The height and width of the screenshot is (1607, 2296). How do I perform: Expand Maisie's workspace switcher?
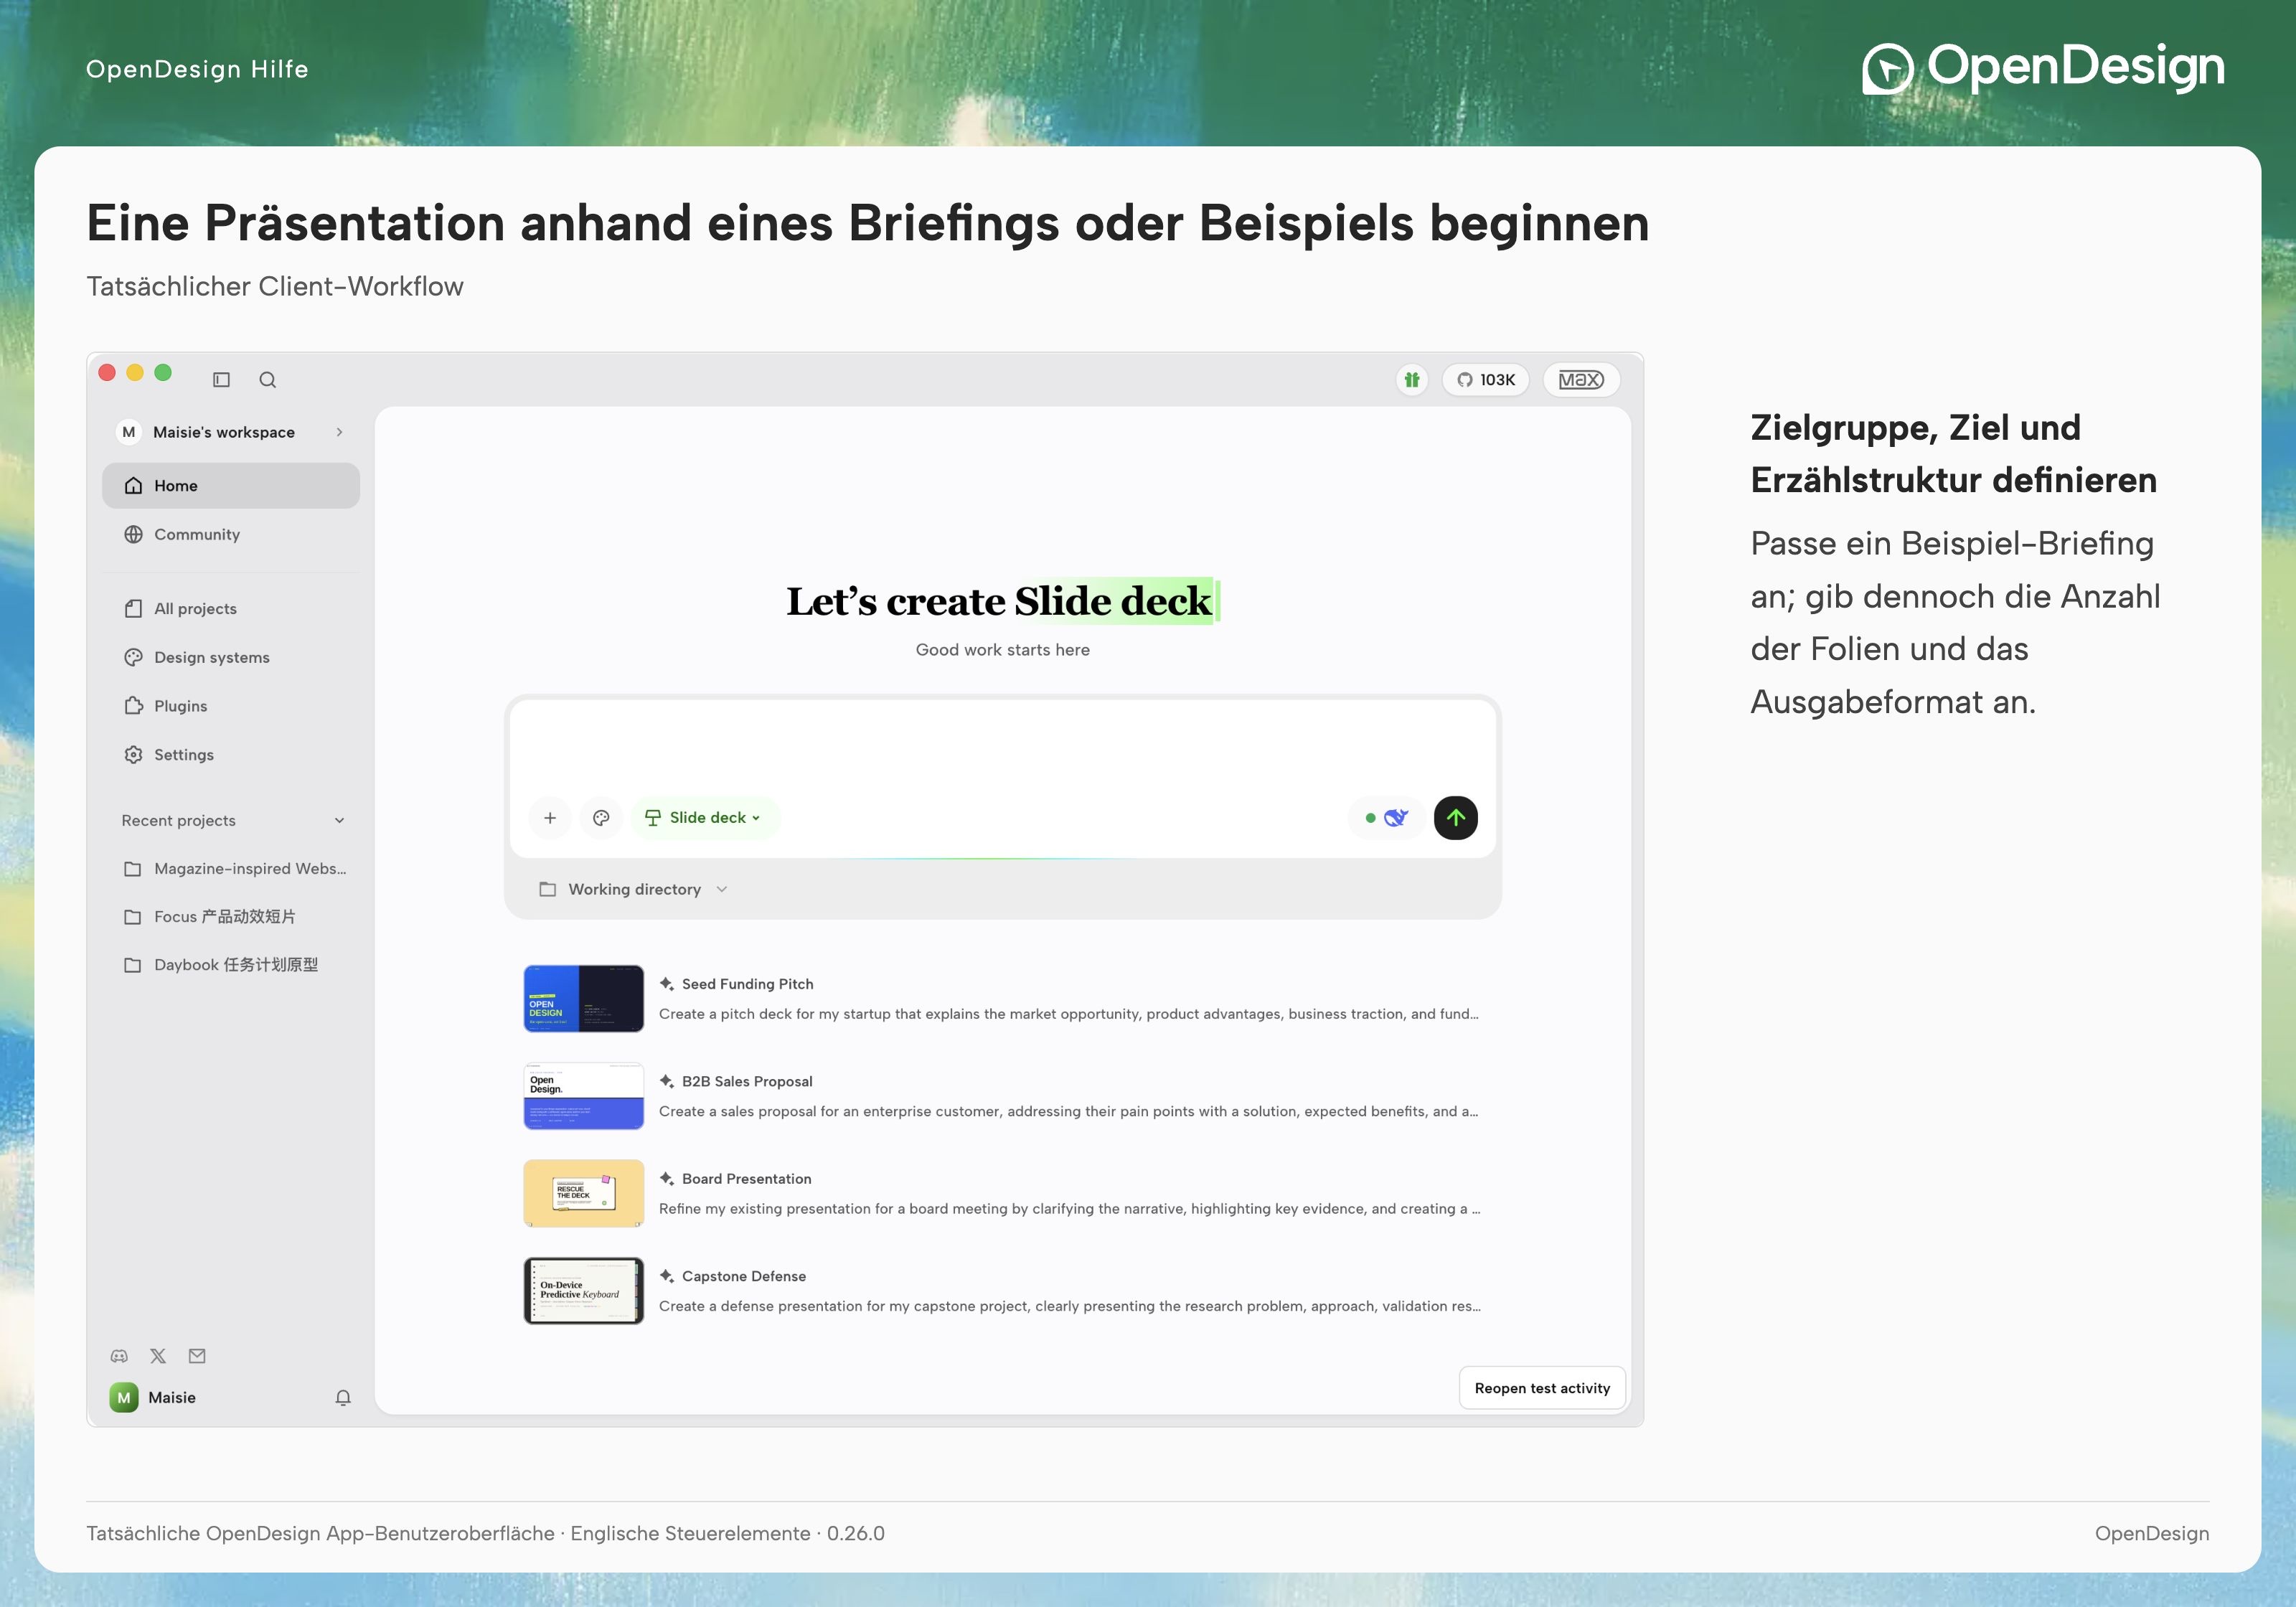pyautogui.click(x=231, y=432)
